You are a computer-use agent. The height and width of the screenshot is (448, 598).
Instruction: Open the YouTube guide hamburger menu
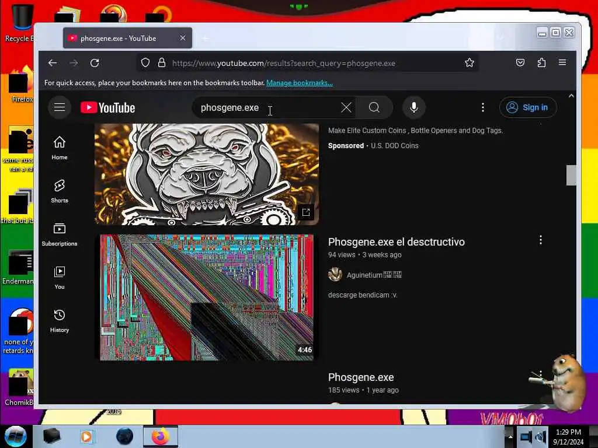point(60,107)
